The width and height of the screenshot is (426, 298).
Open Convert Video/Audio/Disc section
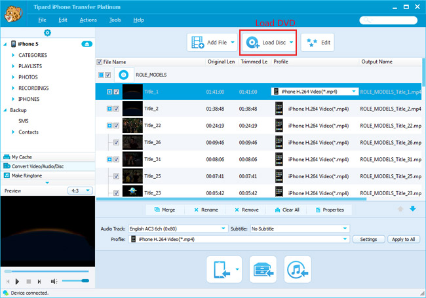pyautogui.click(x=48, y=166)
